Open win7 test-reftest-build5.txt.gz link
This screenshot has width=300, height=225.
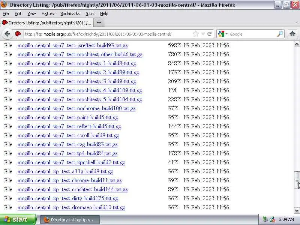click(69, 126)
